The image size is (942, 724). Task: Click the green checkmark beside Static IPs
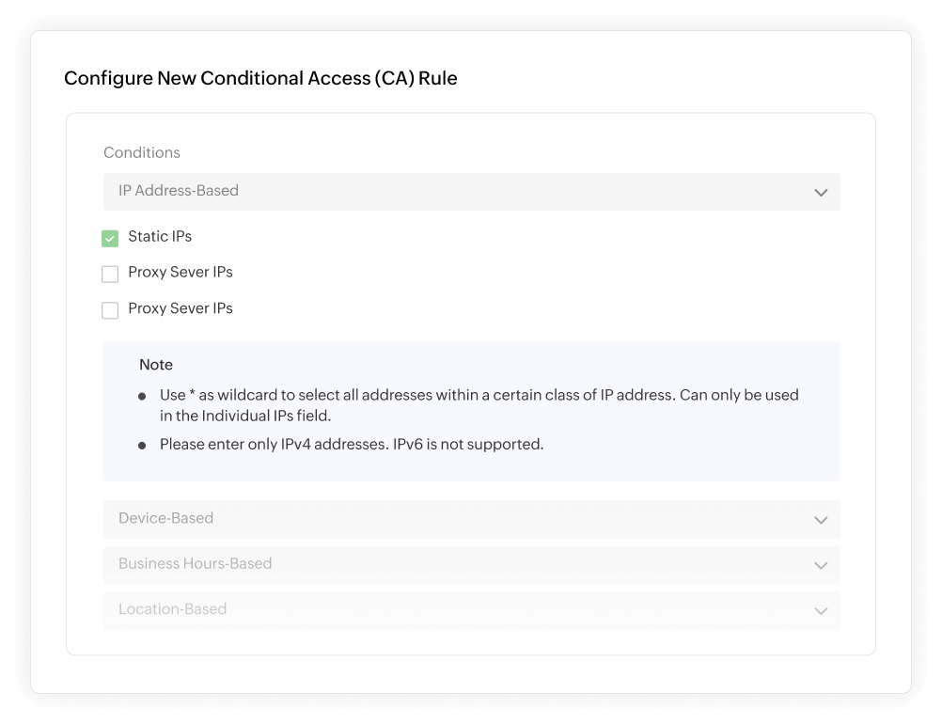point(110,238)
